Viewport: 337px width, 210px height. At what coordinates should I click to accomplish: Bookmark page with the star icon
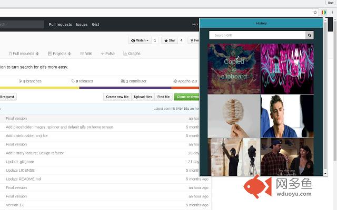pos(315,13)
